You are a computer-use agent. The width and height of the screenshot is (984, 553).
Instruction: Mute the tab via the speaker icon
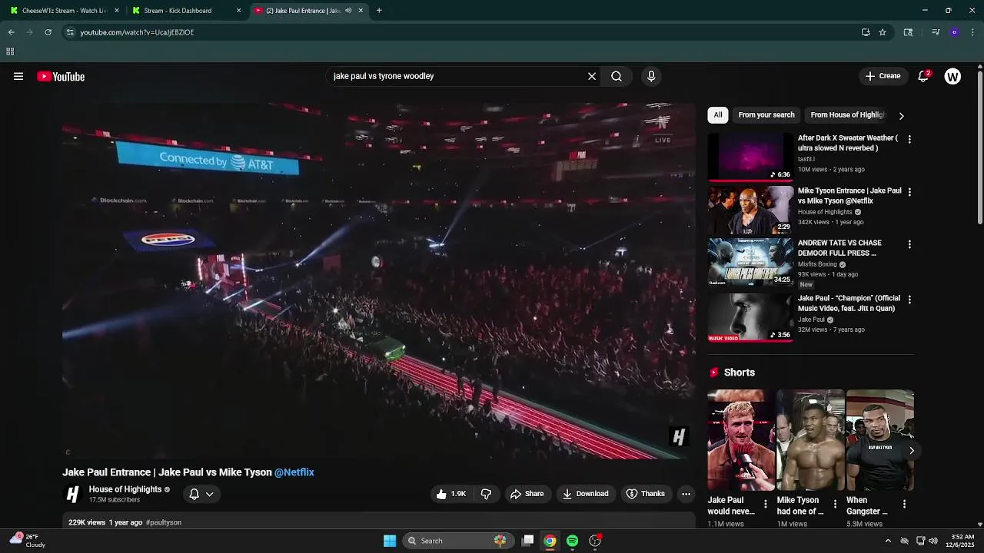tap(348, 11)
